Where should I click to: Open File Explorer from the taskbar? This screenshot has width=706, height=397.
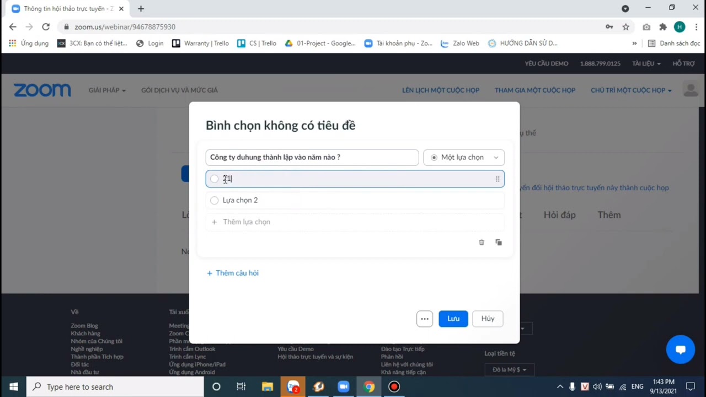[268, 387]
